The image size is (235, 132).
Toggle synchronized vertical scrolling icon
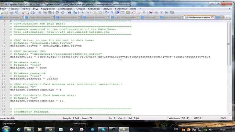tap(94, 12)
